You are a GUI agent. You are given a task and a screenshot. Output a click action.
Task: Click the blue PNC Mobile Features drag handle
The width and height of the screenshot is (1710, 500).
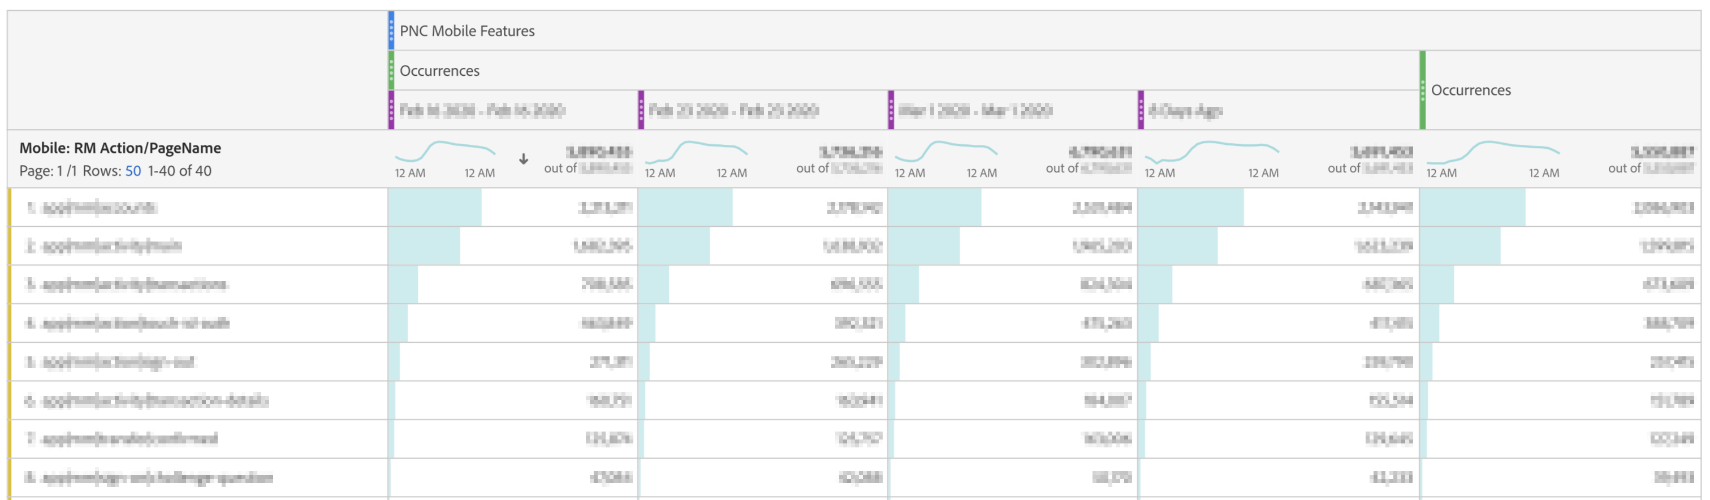point(391,31)
